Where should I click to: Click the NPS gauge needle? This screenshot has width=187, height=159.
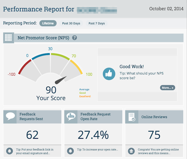pyautogui.click(x=61, y=80)
